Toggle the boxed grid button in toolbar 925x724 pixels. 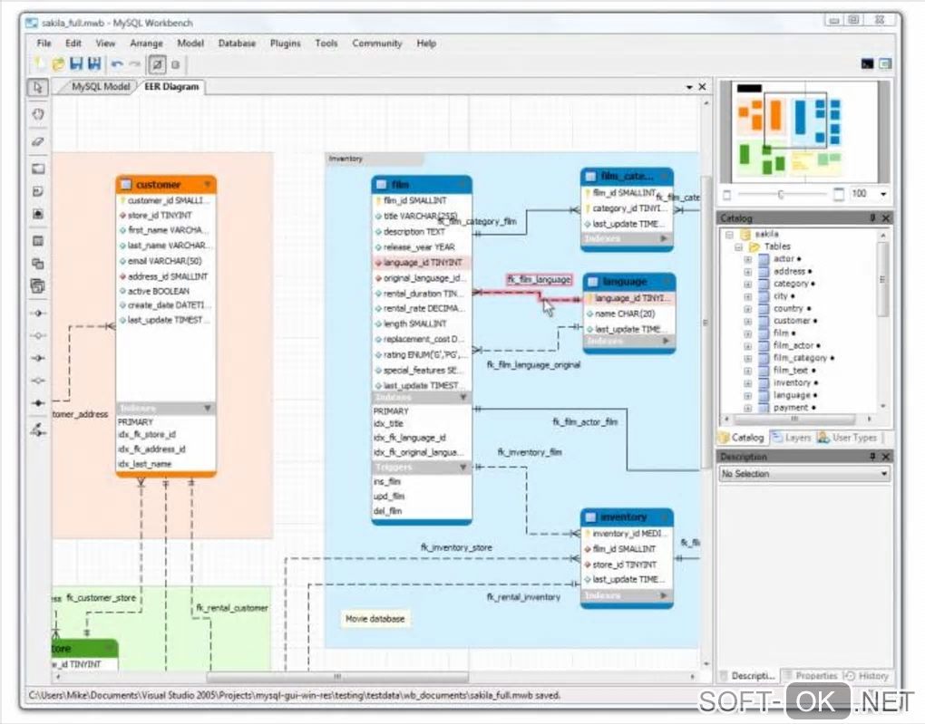157,64
